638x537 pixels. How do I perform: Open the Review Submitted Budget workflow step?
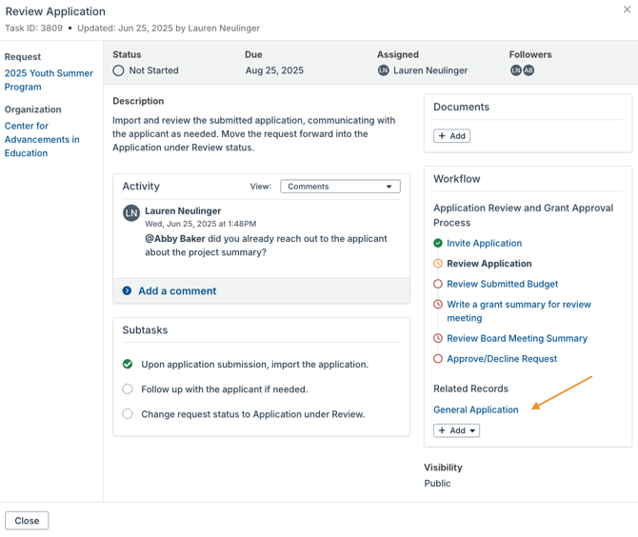502,284
